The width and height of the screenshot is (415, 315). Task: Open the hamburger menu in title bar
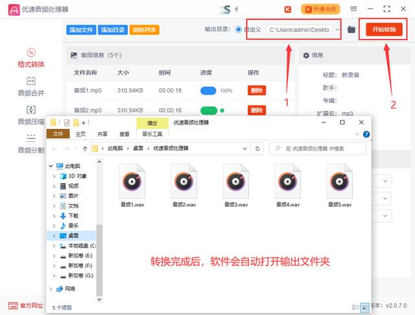click(x=353, y=9)
